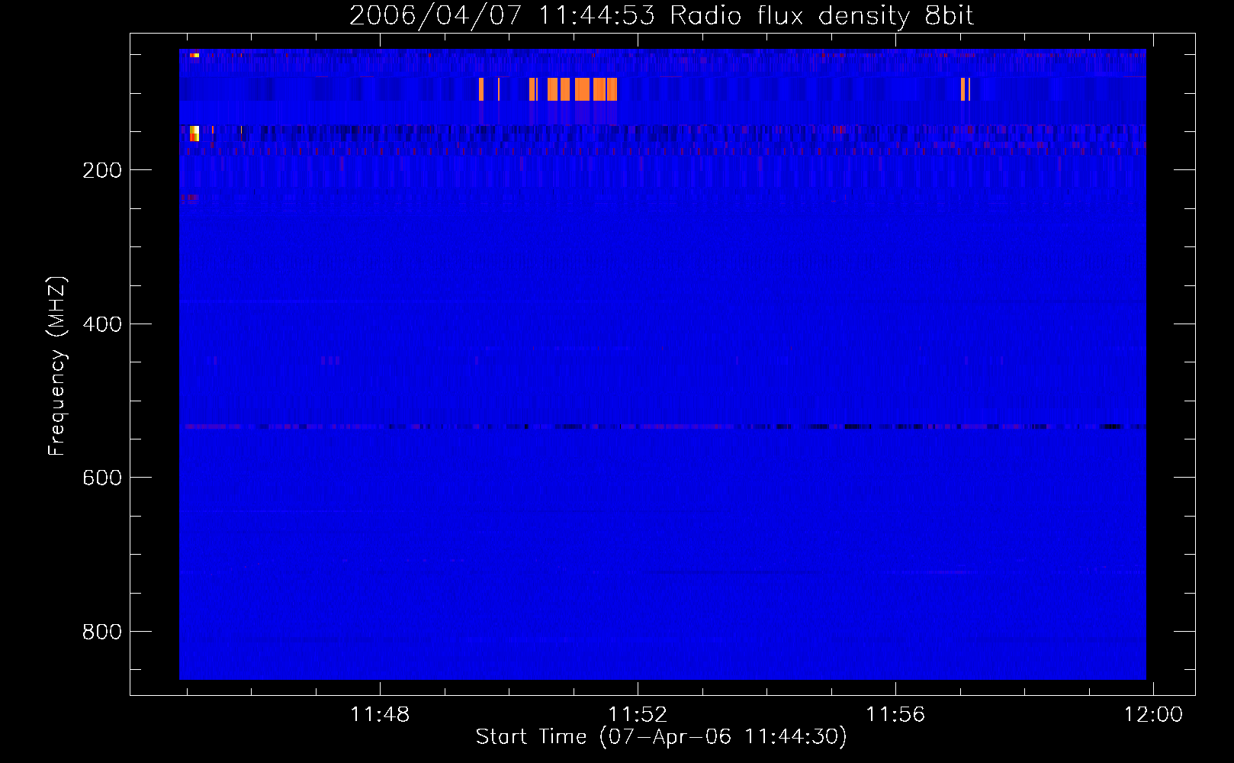Click the plot title showing 2006/04/07 11:44:53
The image size is (1234, 763).
point(661,15)
